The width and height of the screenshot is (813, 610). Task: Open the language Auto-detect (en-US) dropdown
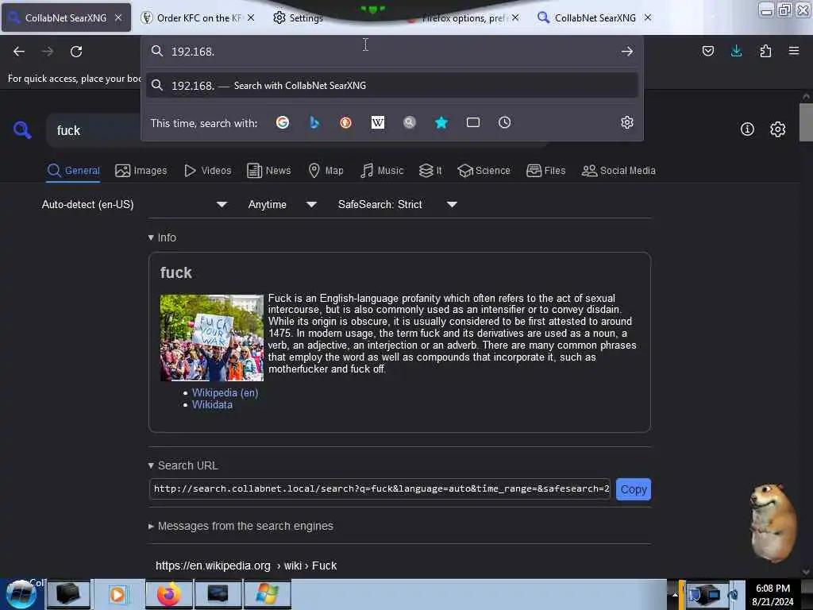click(135, 204)
